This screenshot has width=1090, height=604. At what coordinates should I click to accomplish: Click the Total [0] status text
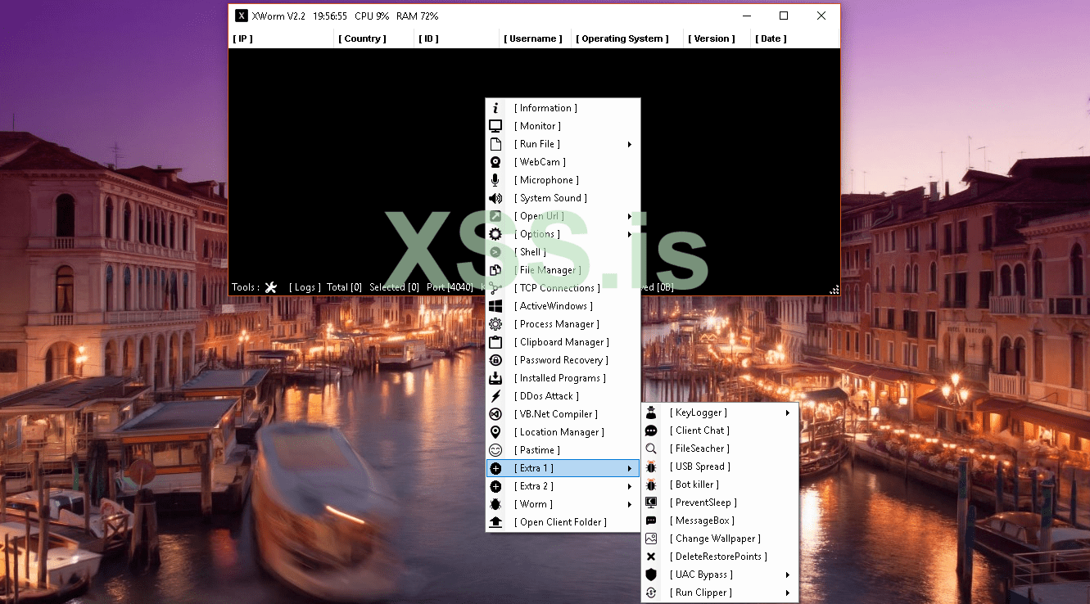(x=344, y=287)
